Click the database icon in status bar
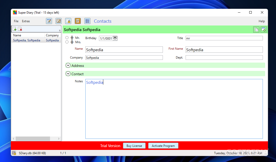The width and height of the screenshot is (276, 162). coord(14,153)
